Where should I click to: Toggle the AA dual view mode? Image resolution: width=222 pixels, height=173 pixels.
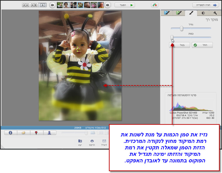[26, 5]
